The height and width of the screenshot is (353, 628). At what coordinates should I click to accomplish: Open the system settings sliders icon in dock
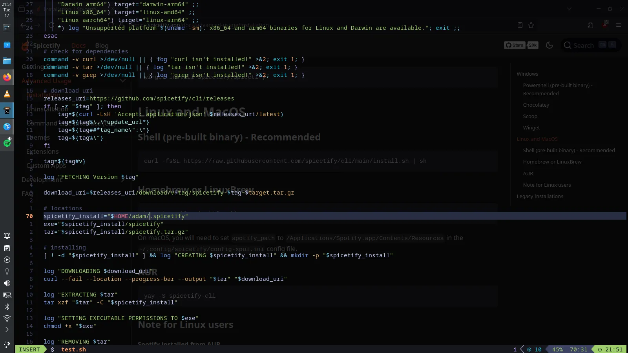tap(7, 27)
